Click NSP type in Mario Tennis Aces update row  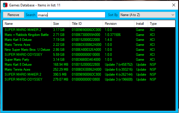[x=153, y=69]
